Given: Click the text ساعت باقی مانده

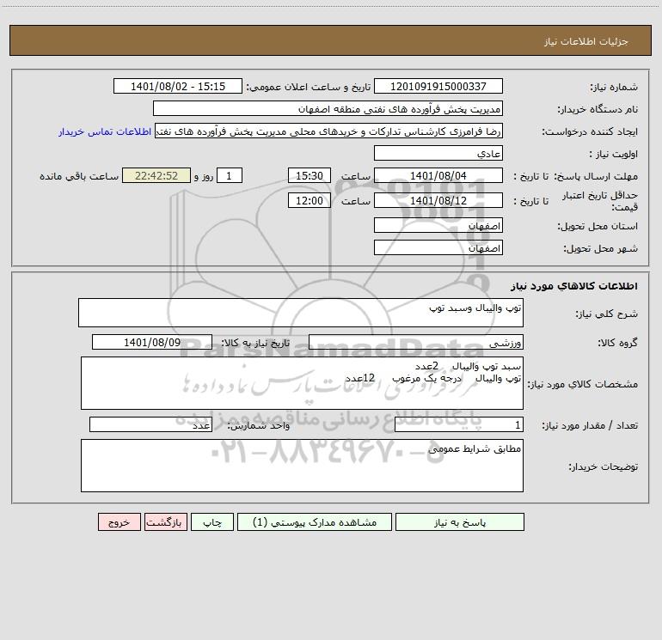Looking at the screenshot, I should coord(79,176).
